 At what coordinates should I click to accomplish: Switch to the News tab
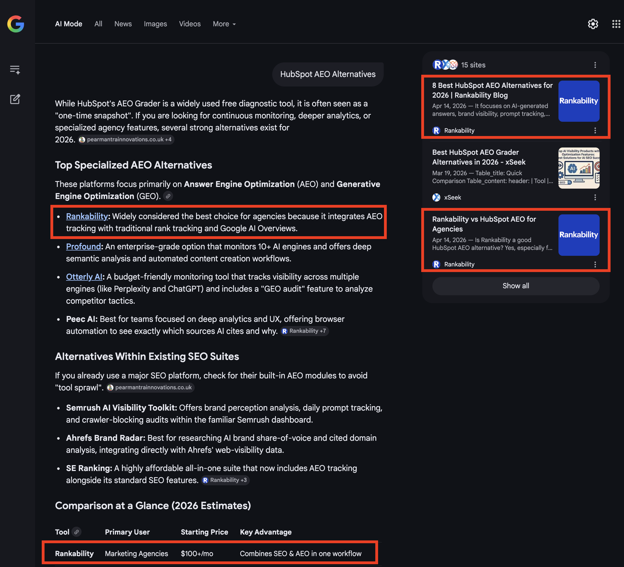123,24
